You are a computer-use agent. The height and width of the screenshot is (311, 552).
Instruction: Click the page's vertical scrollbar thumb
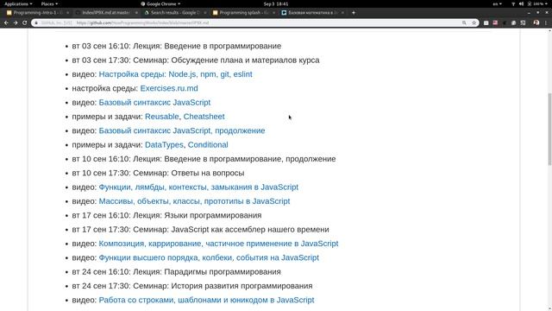point(549,129)
